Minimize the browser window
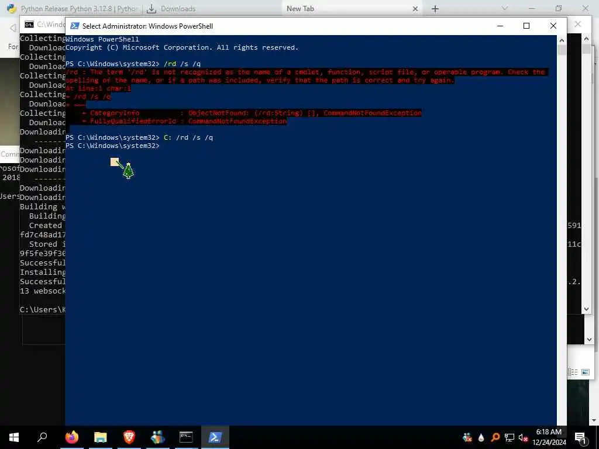The width and height of the screenshot is (599, 449). click(x=531, y=8)
